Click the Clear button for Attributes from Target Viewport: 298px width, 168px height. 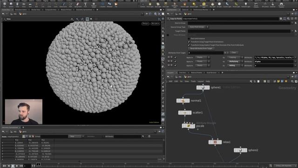coord(234,53)
